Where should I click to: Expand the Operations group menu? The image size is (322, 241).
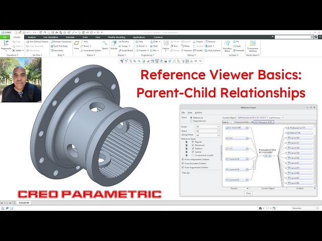(x=12, y=55)
